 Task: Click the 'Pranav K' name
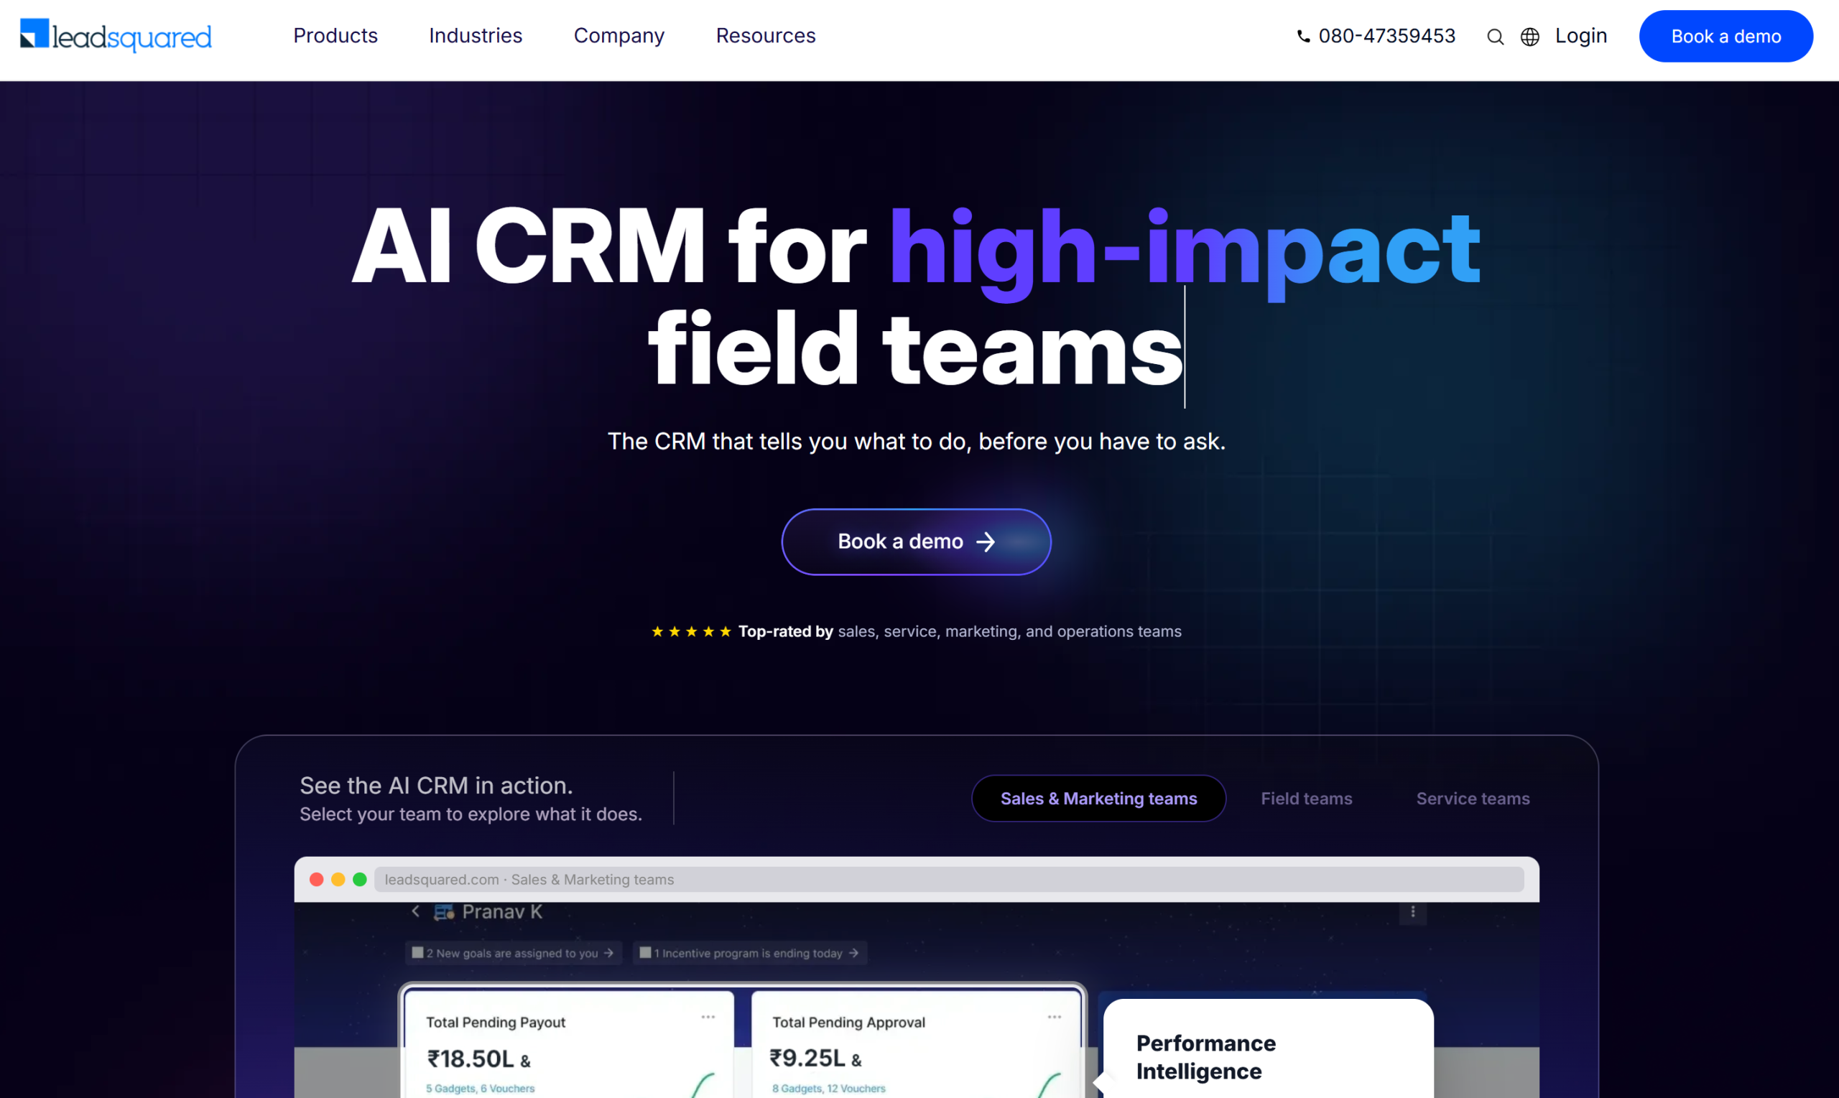click(502, 911)
